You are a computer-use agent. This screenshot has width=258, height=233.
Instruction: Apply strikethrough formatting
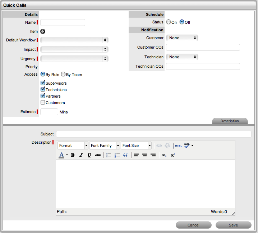98,155
